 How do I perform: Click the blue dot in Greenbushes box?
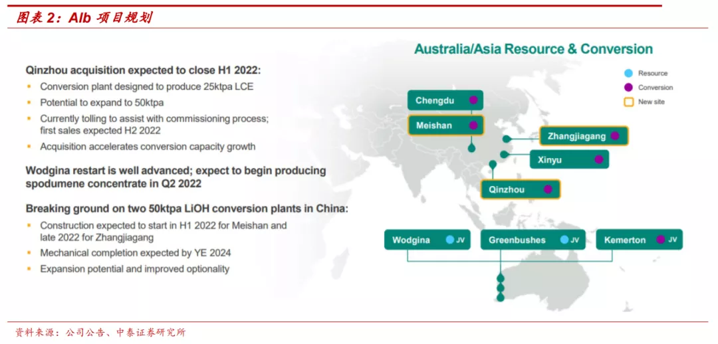click(564, 240)
